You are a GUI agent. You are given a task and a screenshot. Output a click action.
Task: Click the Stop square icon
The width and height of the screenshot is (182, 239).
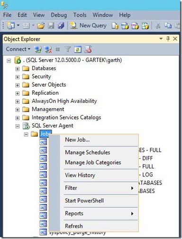point(58,50)
